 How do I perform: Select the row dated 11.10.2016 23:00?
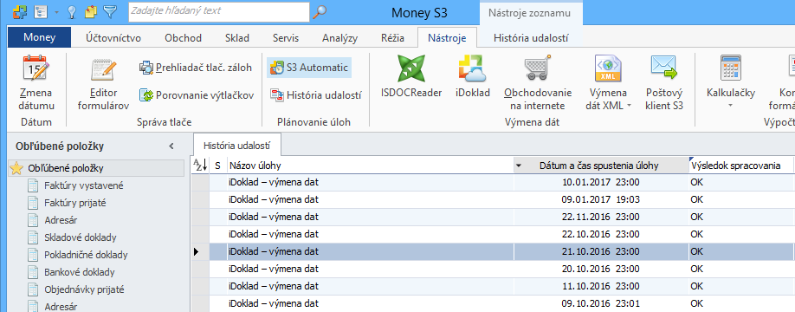tap(493, 286)
